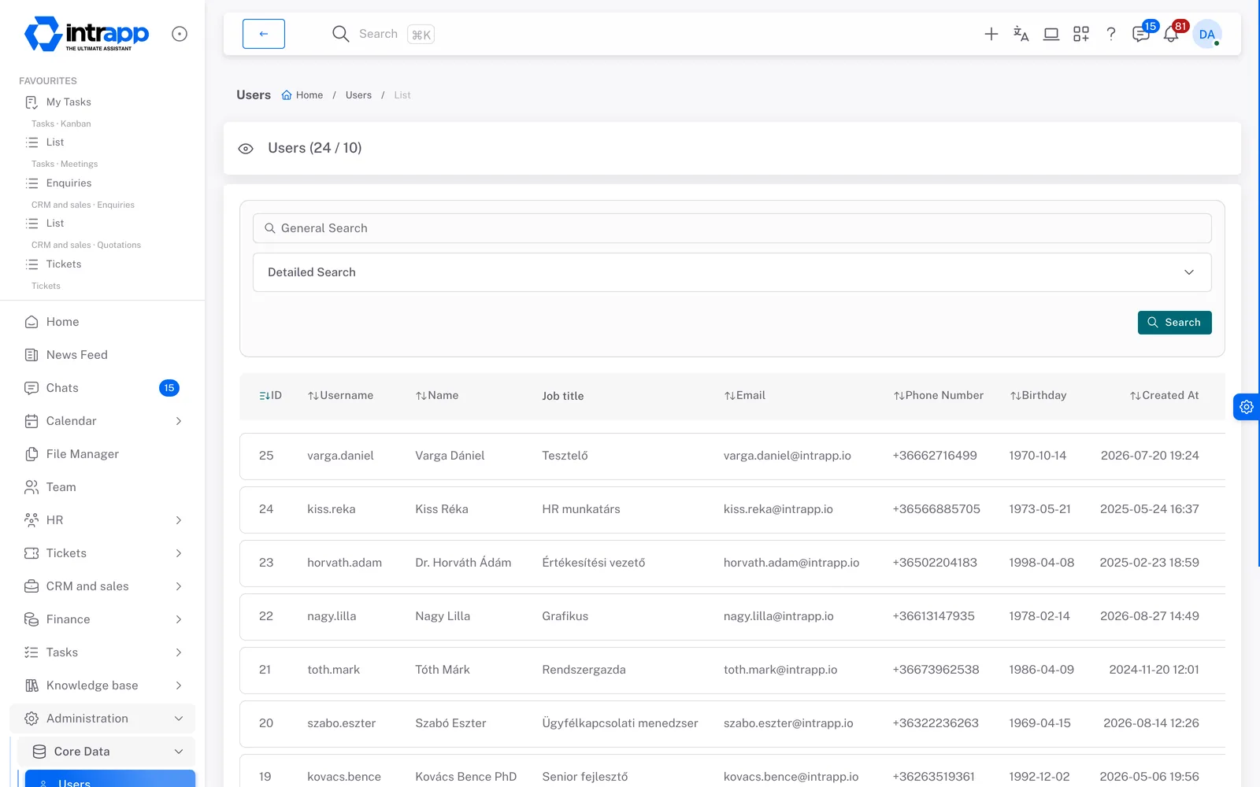Expand the Detailed Search panel
Screen dimensions: 1260x787
[x=732, y=272]
